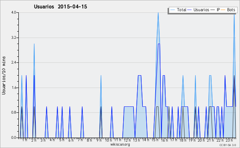Click the '15 h' x-axis label
The height and width of the screenshot is (148, 240).
[x=155, y=140]
